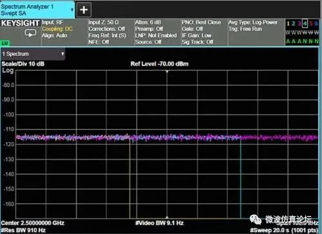Open the 1 Spectrum window dropdown
The width and height of the screenshot is (322, 234).
point(33,54)
